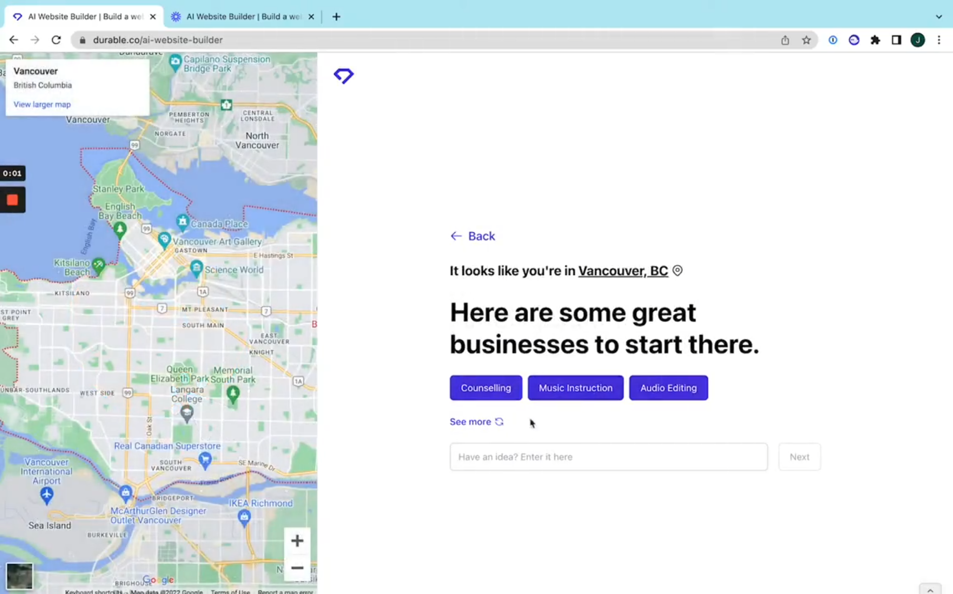Image resolution: width=953 pixels, height=594 pixels.
Task: Click the location pin icon beside Vancouver, BC
Action: click(677, 271)
